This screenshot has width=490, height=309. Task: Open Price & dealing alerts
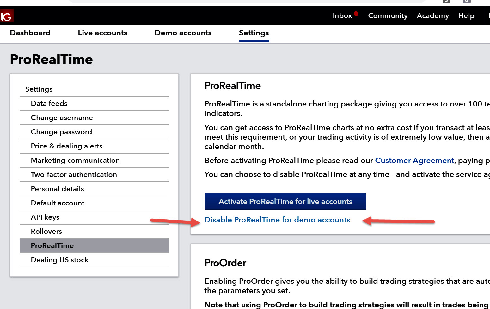tap(66, 146)
